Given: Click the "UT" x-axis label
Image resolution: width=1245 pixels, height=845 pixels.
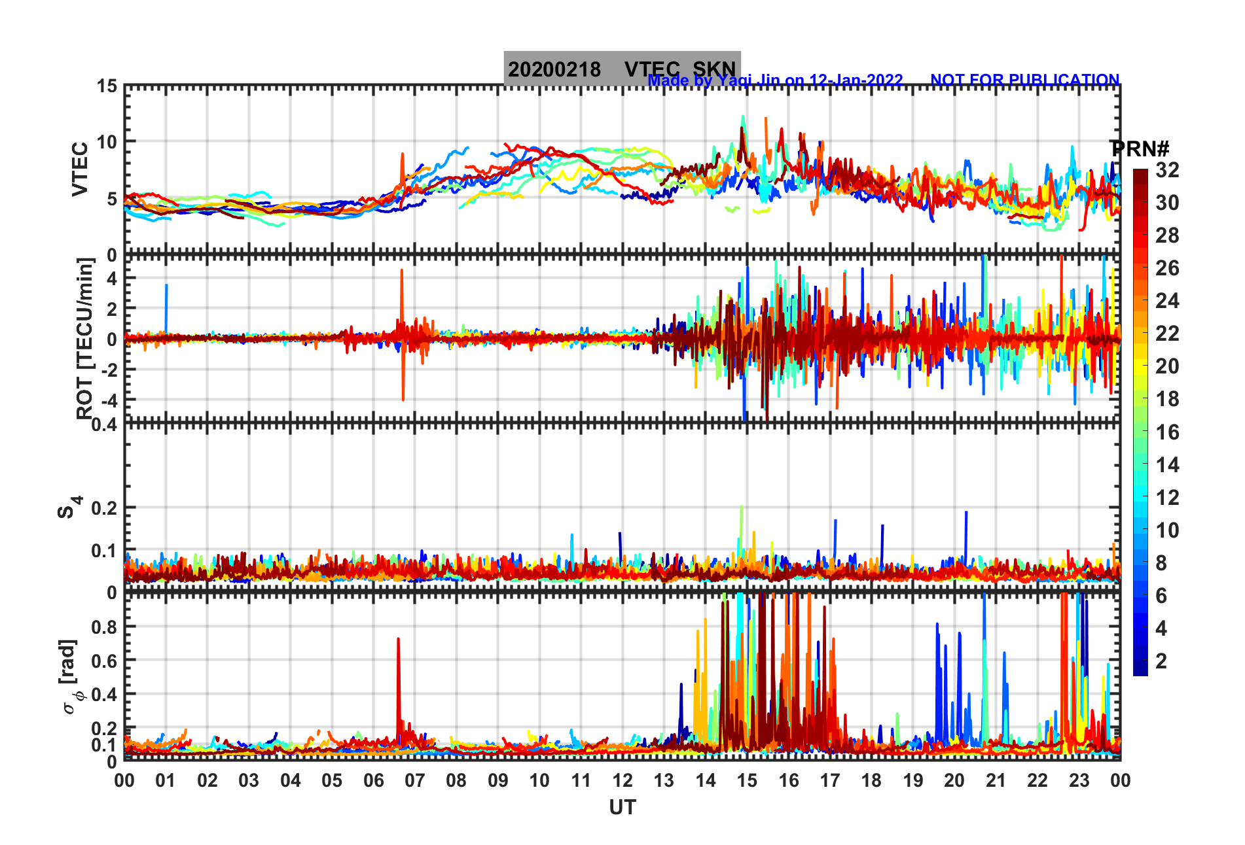Looking at the screenshot, I should coord(622,808).
